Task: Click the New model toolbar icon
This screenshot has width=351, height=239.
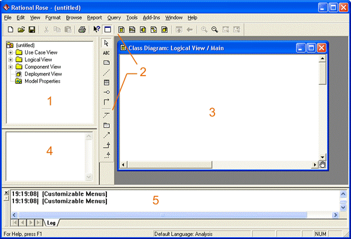Action: tap(10, 29)
